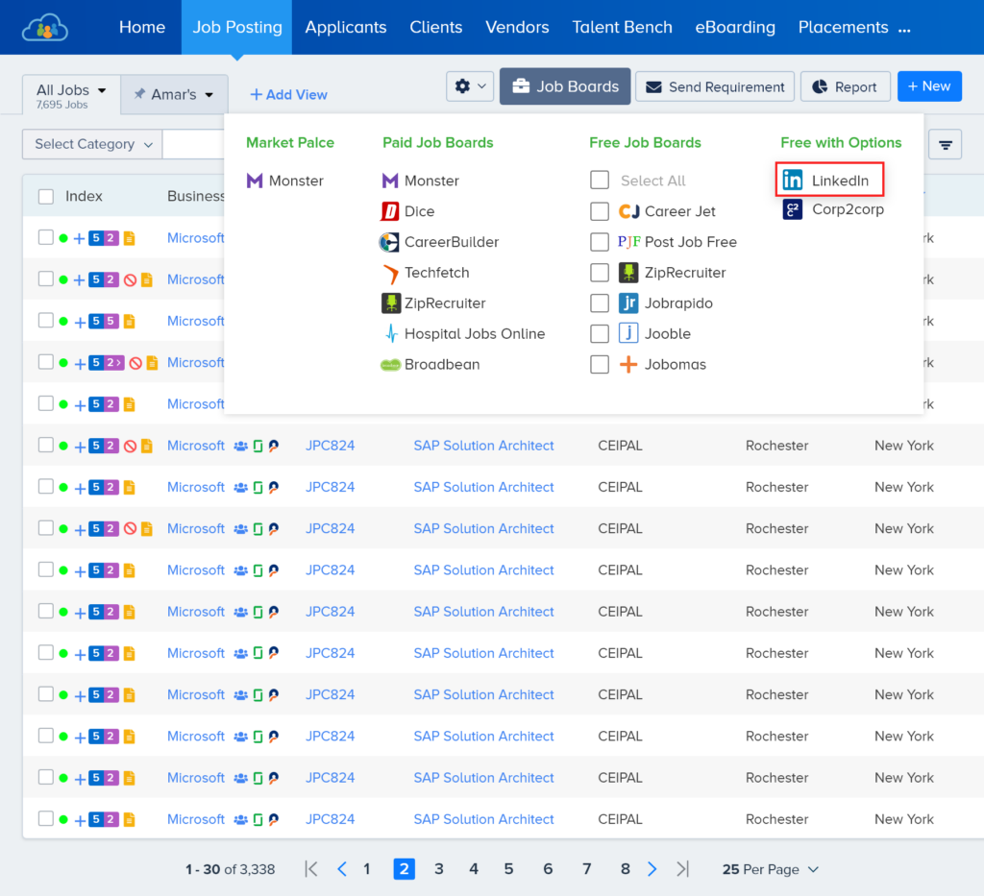The image size is (984, 896).
Task: Check the Jobrapido checkbox
Action: [600, 303]
